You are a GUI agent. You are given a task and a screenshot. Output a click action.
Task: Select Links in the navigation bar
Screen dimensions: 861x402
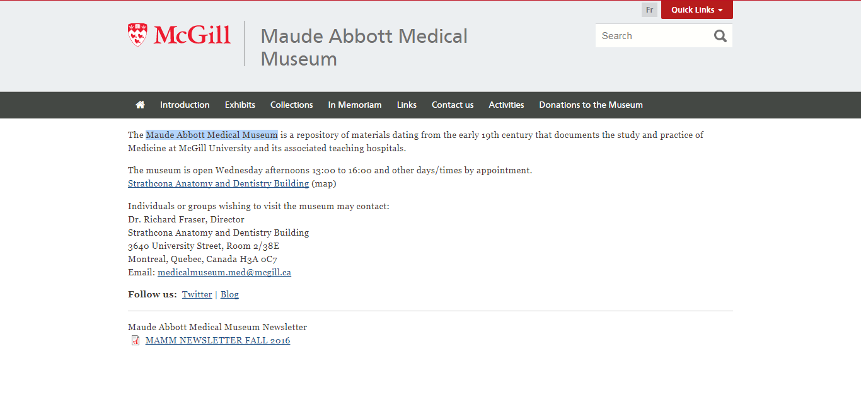pos(407,105)
